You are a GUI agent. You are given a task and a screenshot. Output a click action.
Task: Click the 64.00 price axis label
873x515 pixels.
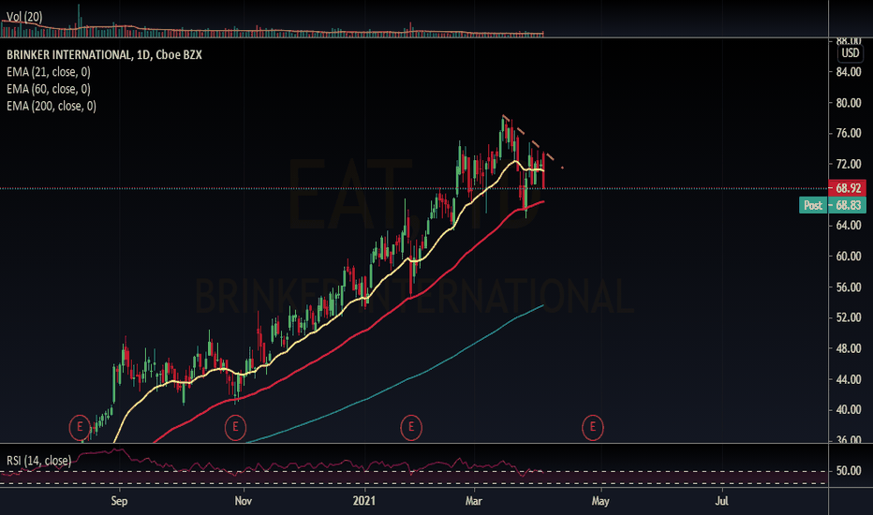coord(849,226)
